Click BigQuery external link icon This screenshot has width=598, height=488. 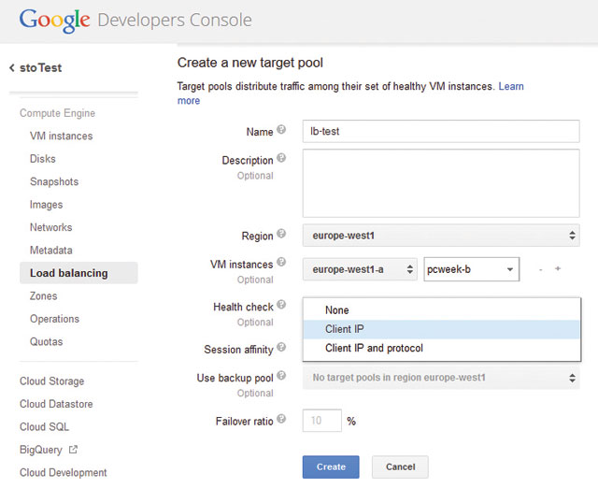click(73, 450)
